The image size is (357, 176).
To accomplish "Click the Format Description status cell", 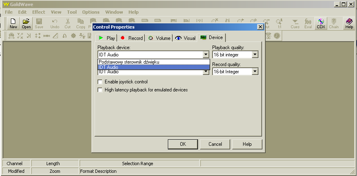I will [217, 171].
